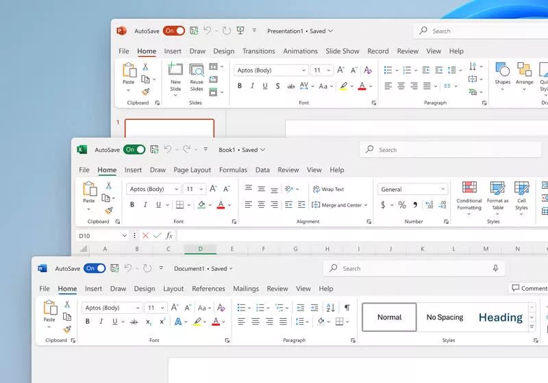
Task: Click the Excel formula bar
Action: (x=362, y=236)
